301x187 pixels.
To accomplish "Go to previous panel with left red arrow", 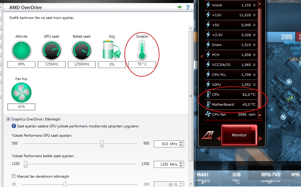I will coord(218,139).
